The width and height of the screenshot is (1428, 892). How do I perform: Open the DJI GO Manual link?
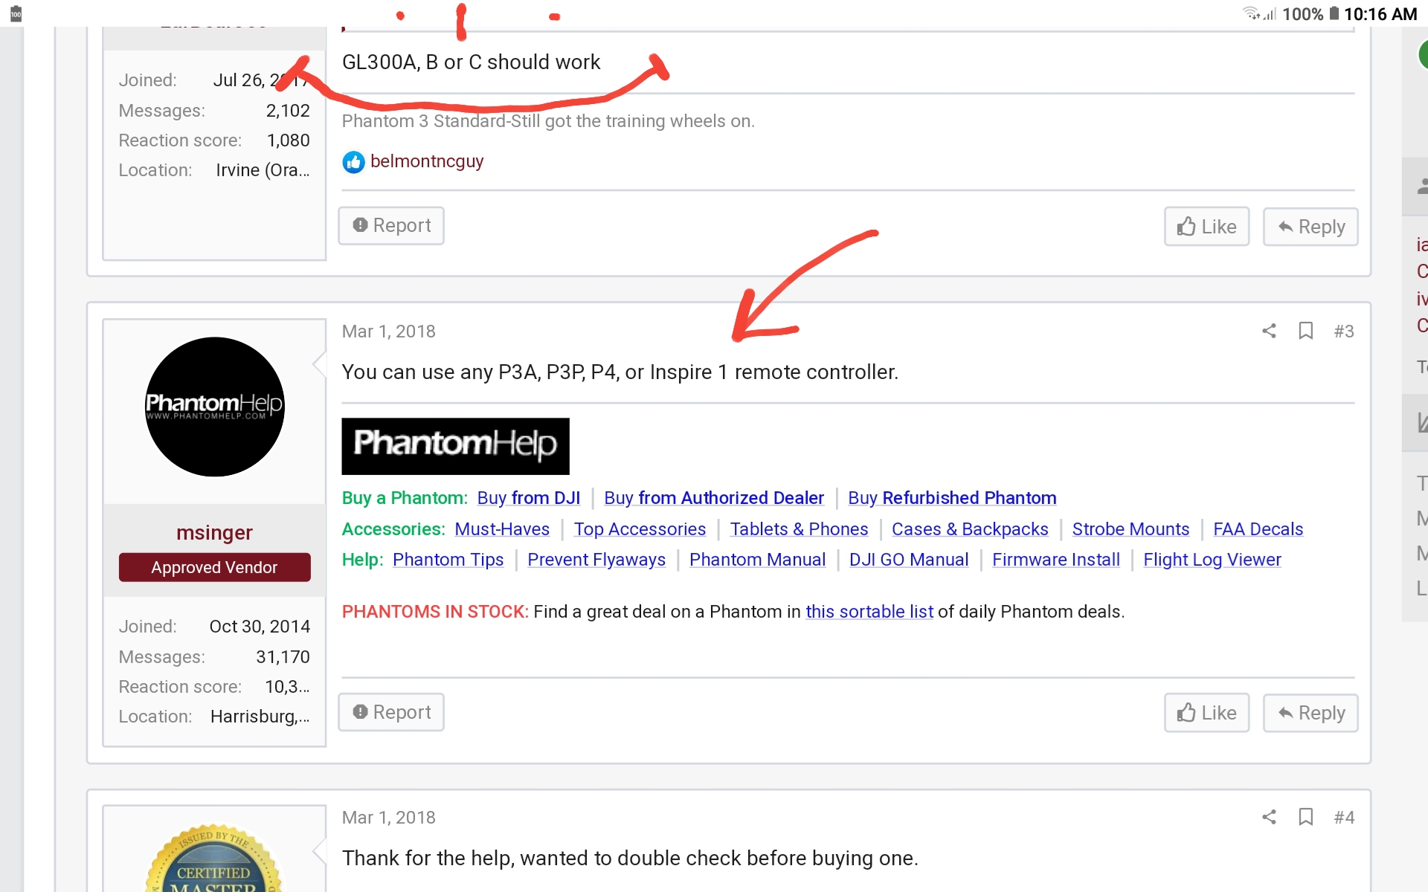pos(909,560)
